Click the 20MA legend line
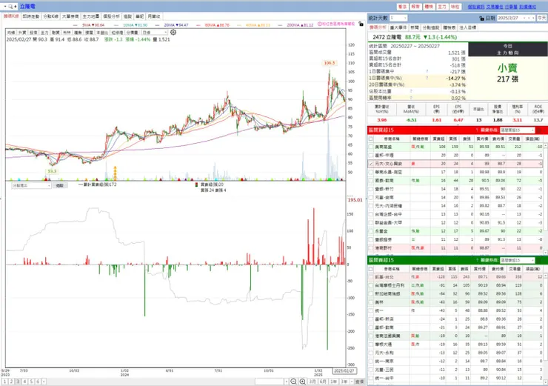Image resolution: width=548 pixels, height=386 pixels. tap(172, 25)
